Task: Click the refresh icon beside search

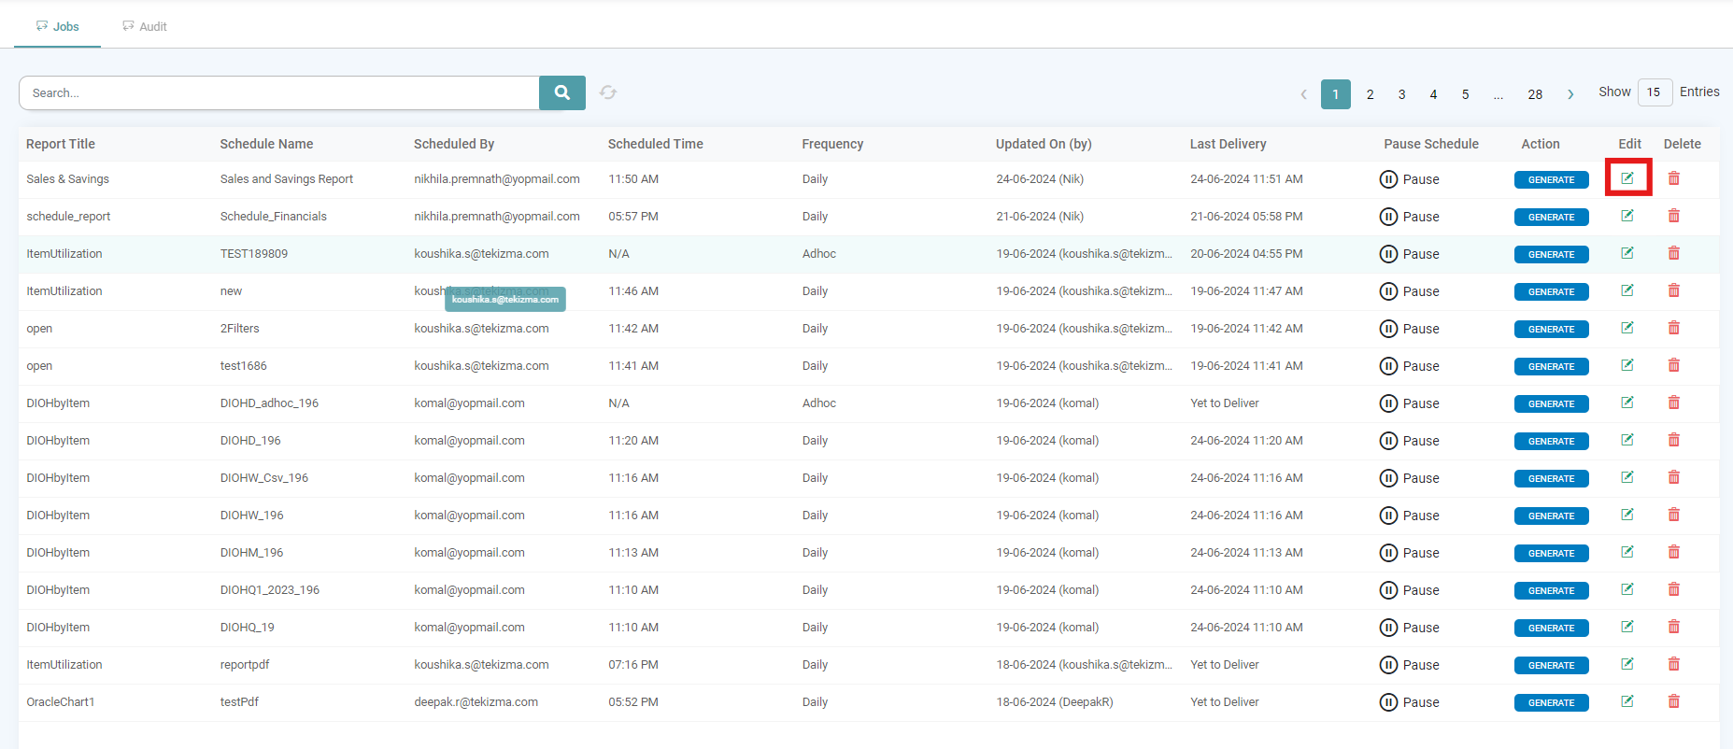Action: (608, 92)
